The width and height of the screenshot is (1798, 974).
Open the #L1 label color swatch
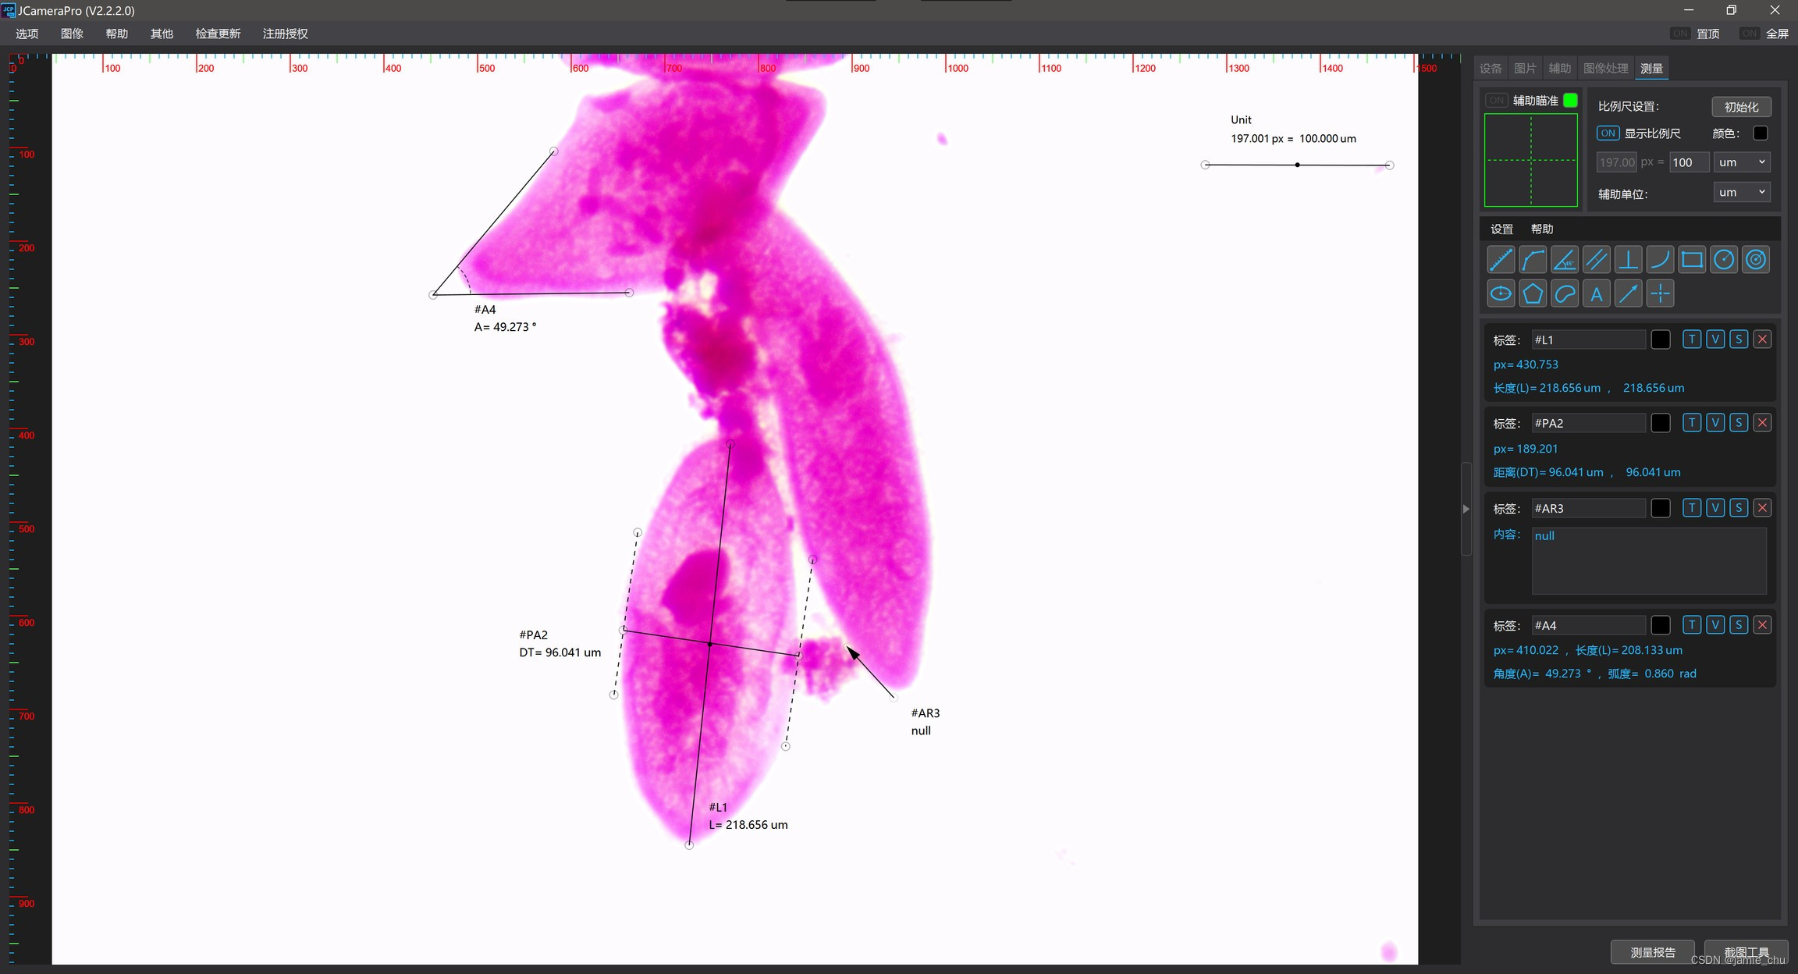1661,339
